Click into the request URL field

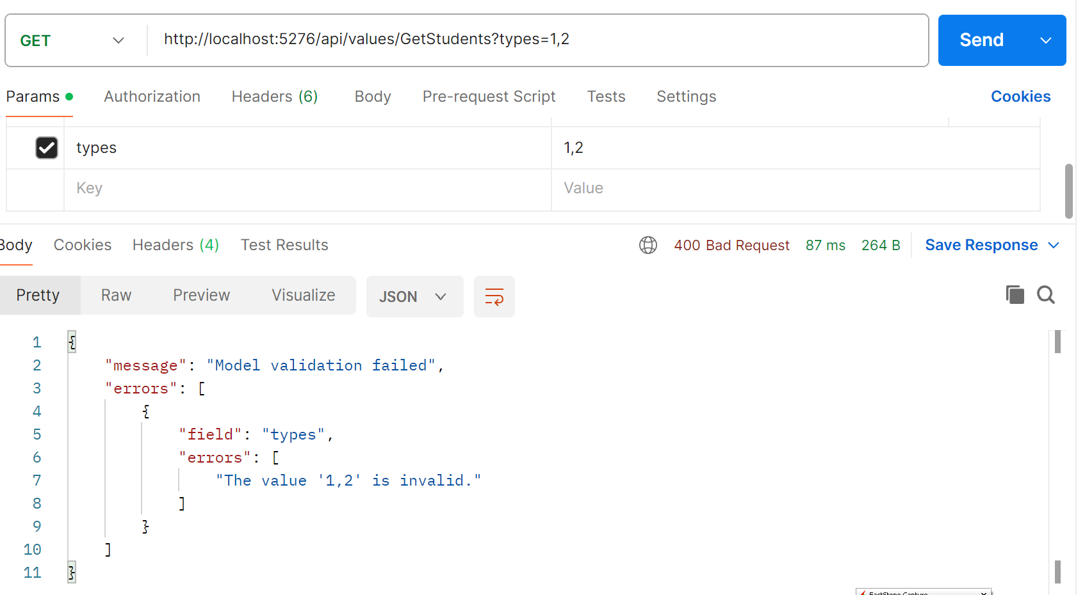tap(537, 40)
